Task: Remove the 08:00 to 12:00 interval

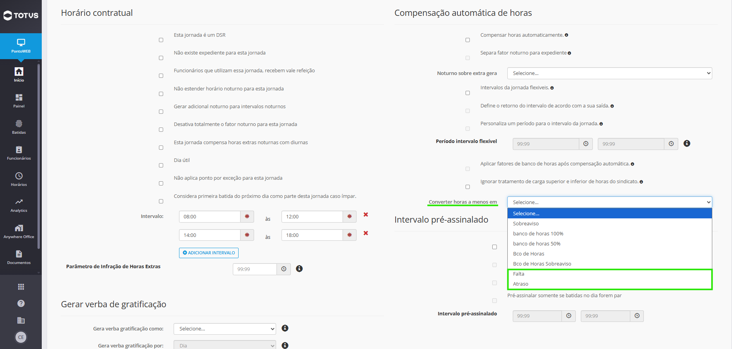Action: 366,215
